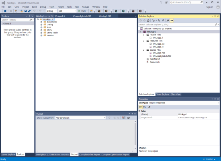The image size is (221, 161).
Task: Expand the Version resource folder
Action: point(41,35)
